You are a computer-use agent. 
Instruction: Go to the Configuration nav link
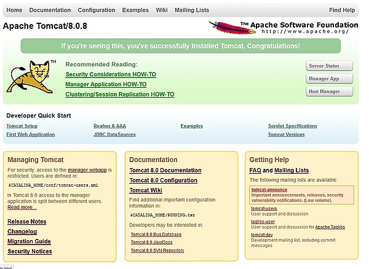click(97, 10)
